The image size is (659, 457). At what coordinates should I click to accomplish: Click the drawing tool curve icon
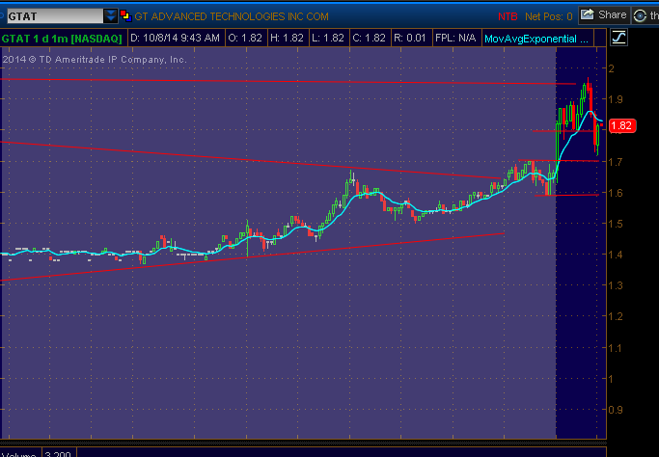(619, 38)
